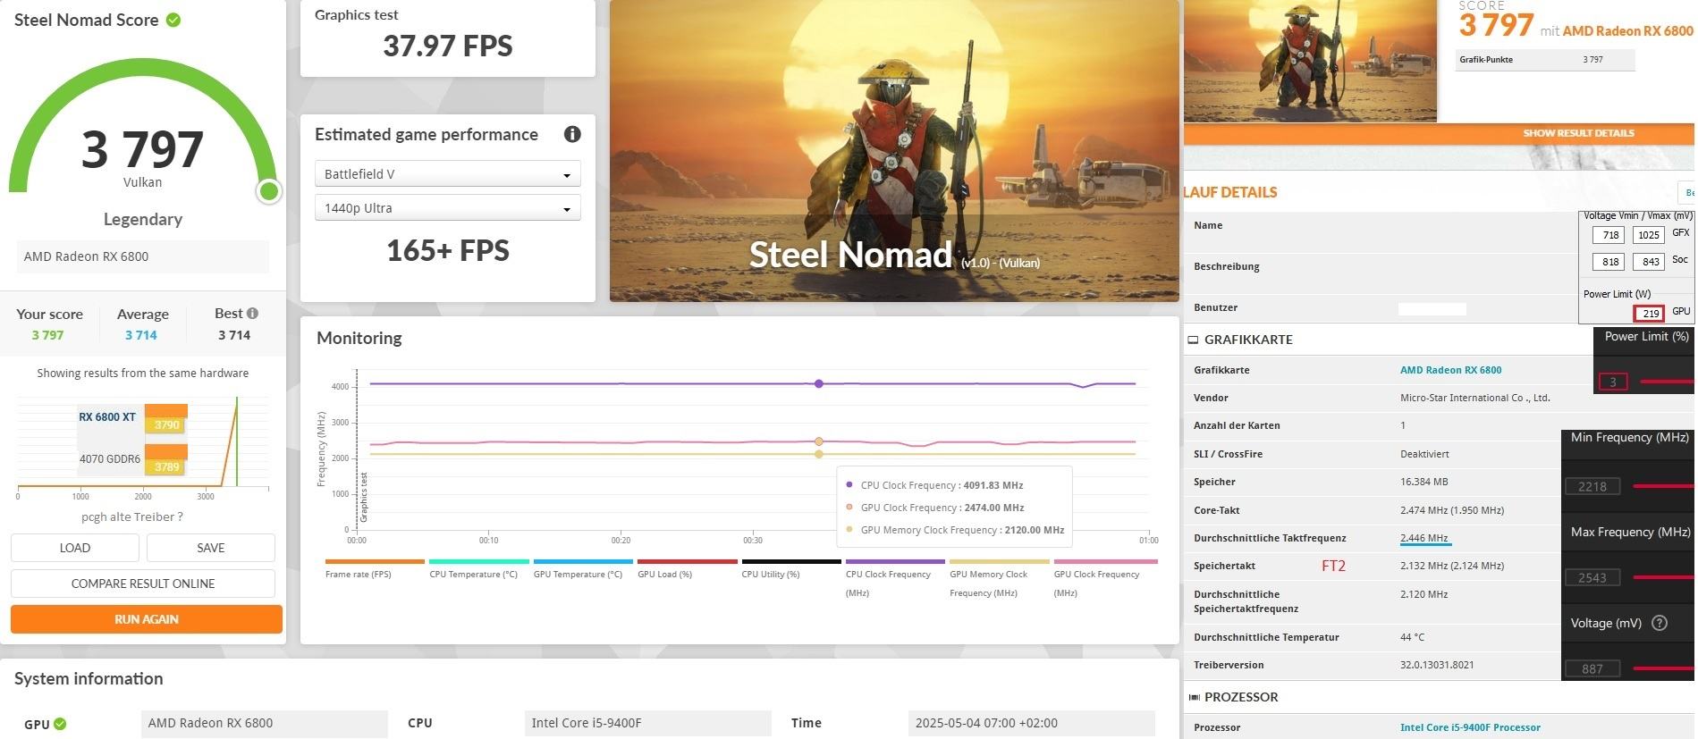
Task: Click the Treiberversion value 32.0.13031.8021
Action: click(1437, 665)
